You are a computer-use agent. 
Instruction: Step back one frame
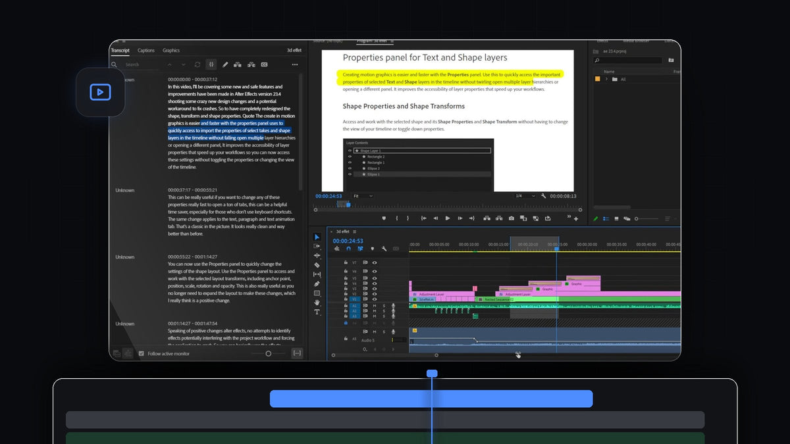click(x=436, y=218)
